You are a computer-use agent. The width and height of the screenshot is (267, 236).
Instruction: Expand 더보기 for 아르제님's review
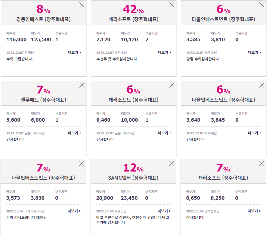(x=254, y=133)
